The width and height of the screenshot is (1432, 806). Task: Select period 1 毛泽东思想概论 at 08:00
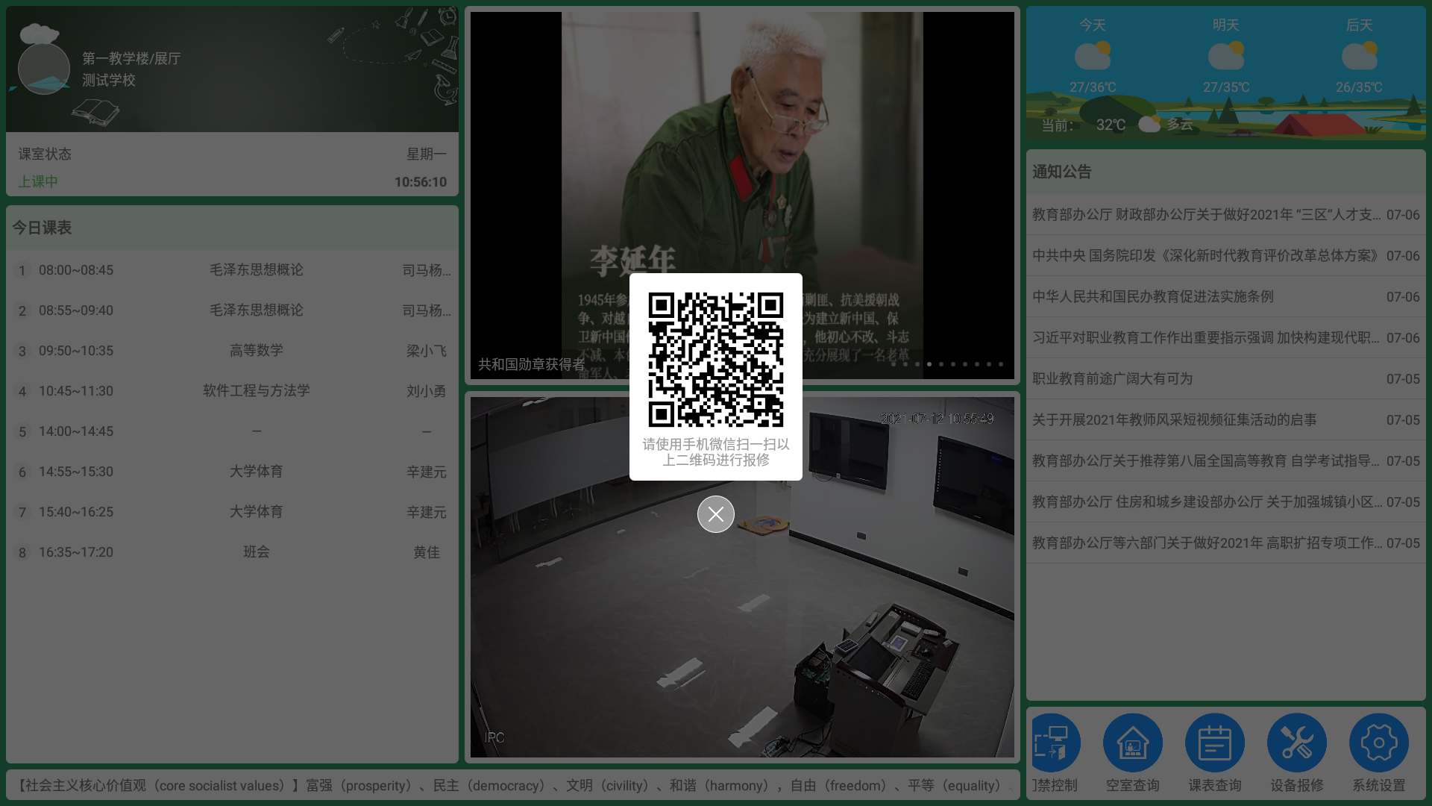(232, 270)
